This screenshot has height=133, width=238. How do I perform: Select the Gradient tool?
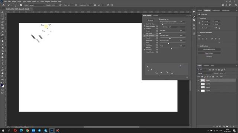[3, 51]
